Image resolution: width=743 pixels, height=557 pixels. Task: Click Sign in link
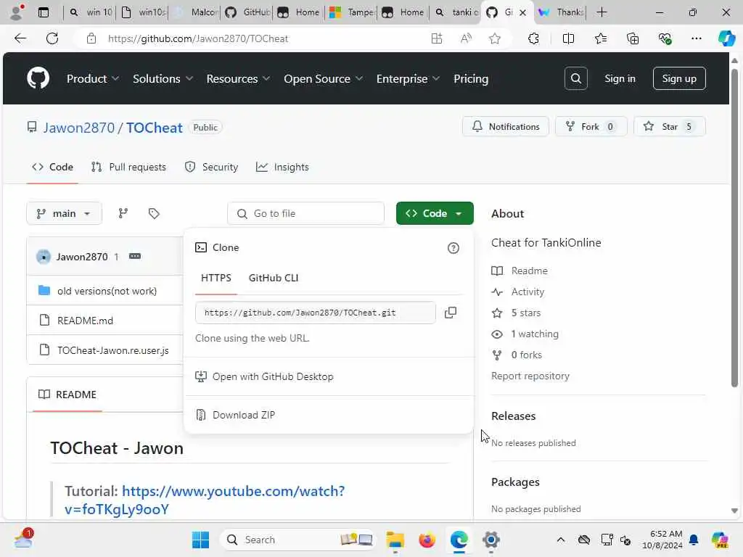pyautogui.click(x=620, y=78)
